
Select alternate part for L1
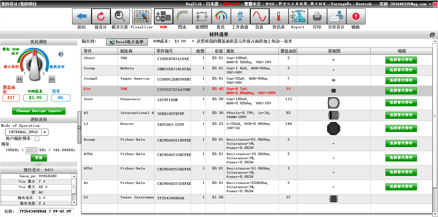(401, 128)
